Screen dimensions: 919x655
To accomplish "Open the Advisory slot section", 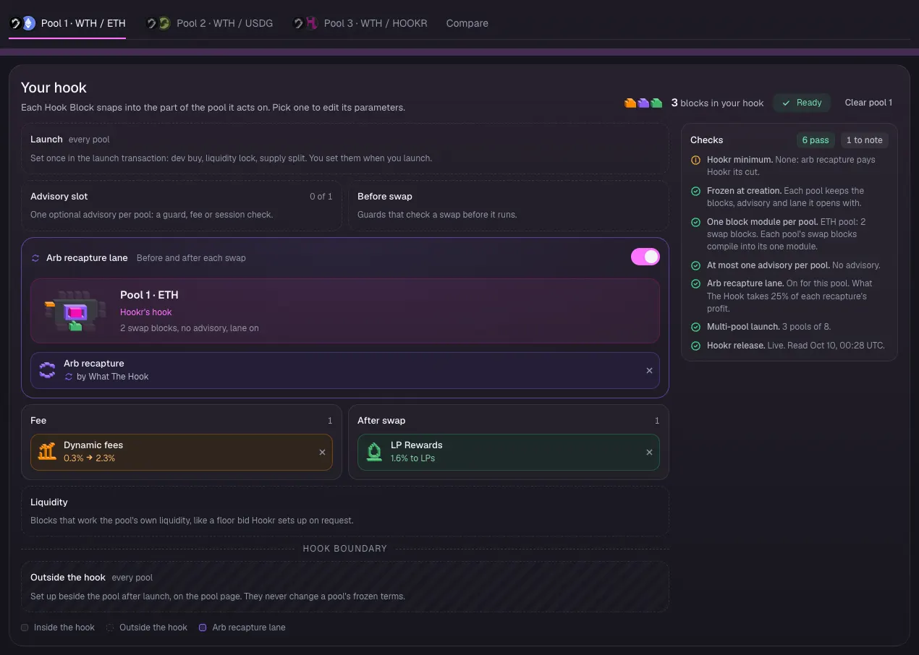I will pyautogui.click(x=182, y=205).
